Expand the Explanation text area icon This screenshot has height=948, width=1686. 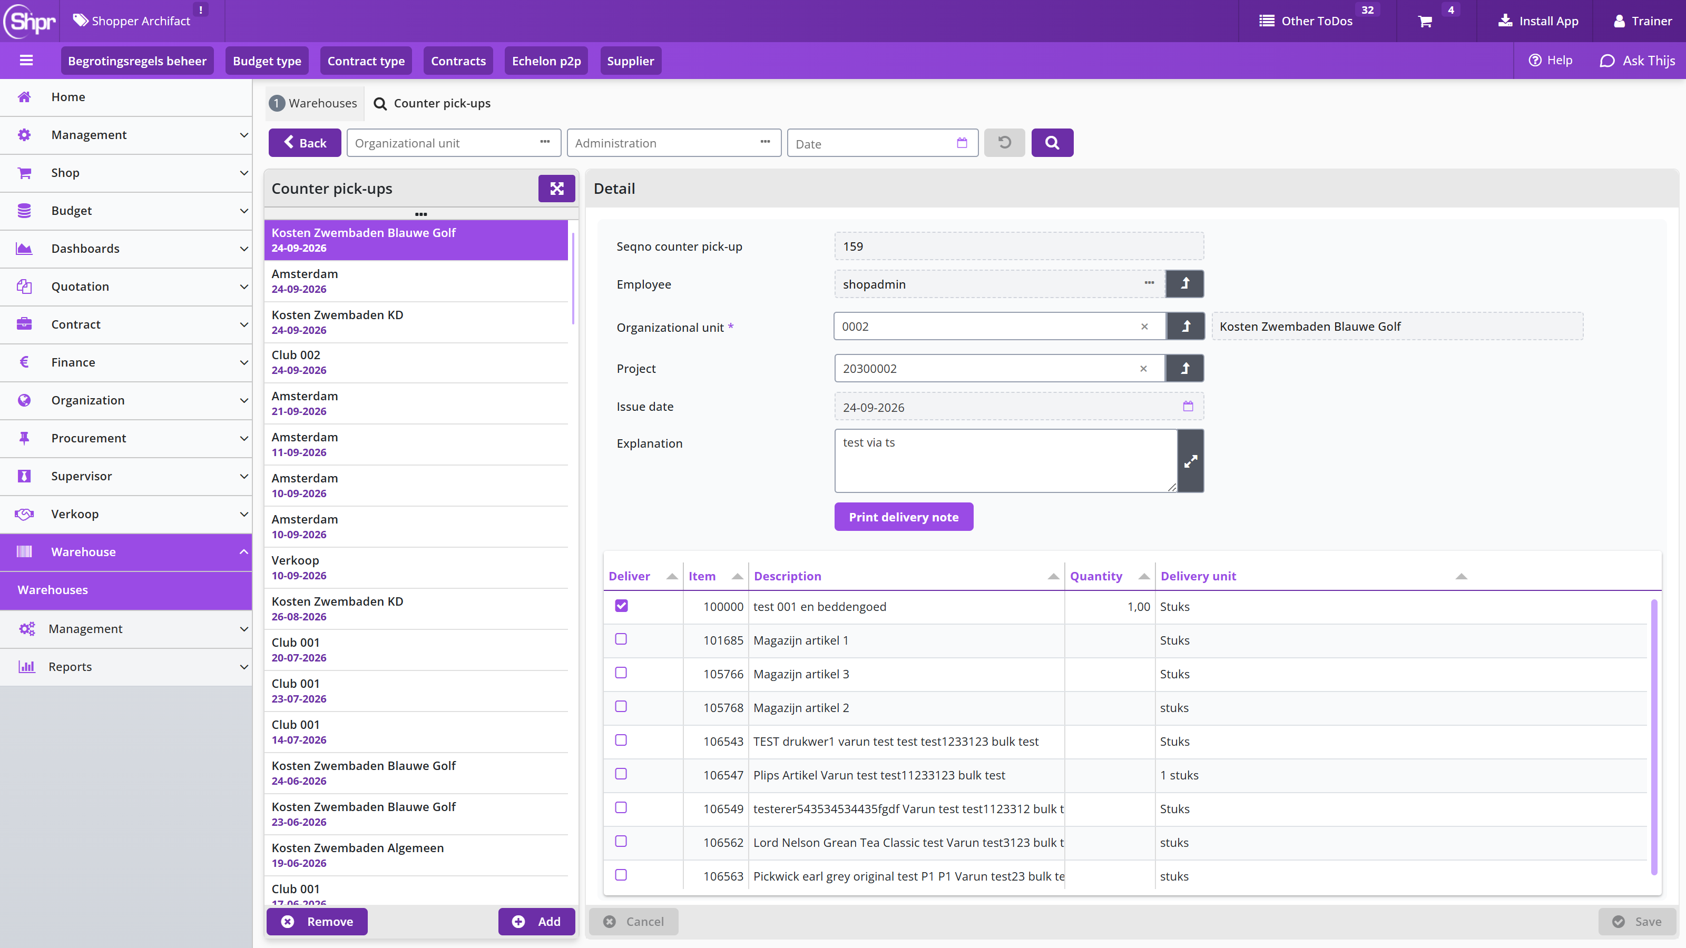pos(1191,461)
